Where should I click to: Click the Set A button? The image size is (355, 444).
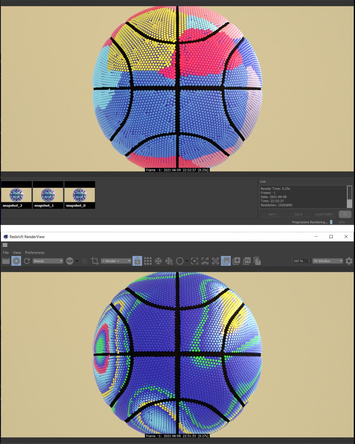coord(272,214)
